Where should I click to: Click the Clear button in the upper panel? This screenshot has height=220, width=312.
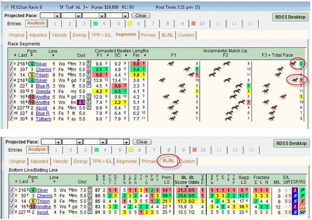141,16
